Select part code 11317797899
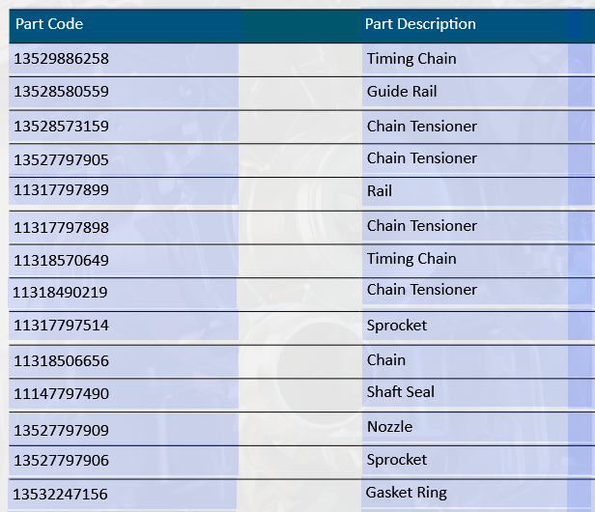The width and height of the screenshot is (595, 512). coord(62,191)
